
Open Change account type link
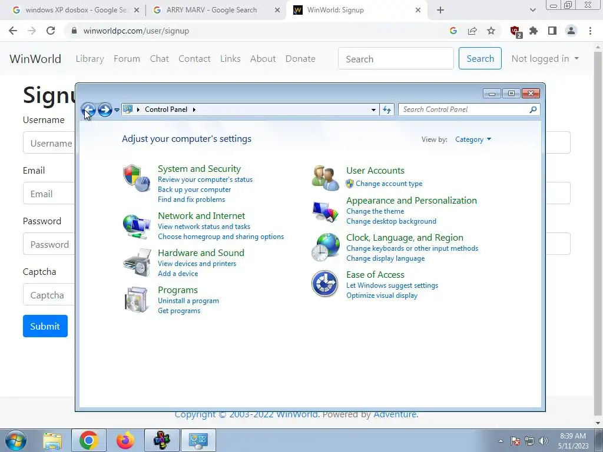point(389,184)
